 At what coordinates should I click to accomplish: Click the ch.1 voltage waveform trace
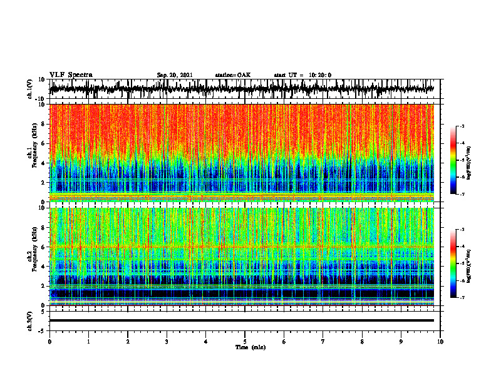pyautogui.click(x=241, y=89)
